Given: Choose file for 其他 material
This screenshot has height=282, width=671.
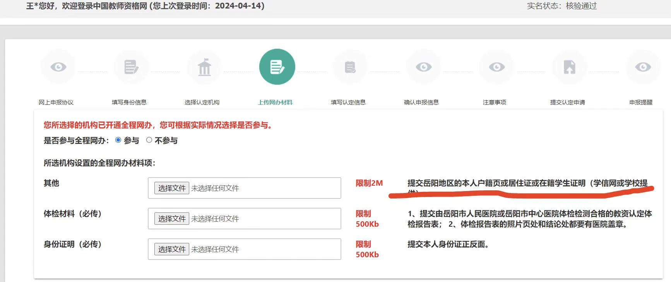Looking at the screenshot, I should pos(172,188).
